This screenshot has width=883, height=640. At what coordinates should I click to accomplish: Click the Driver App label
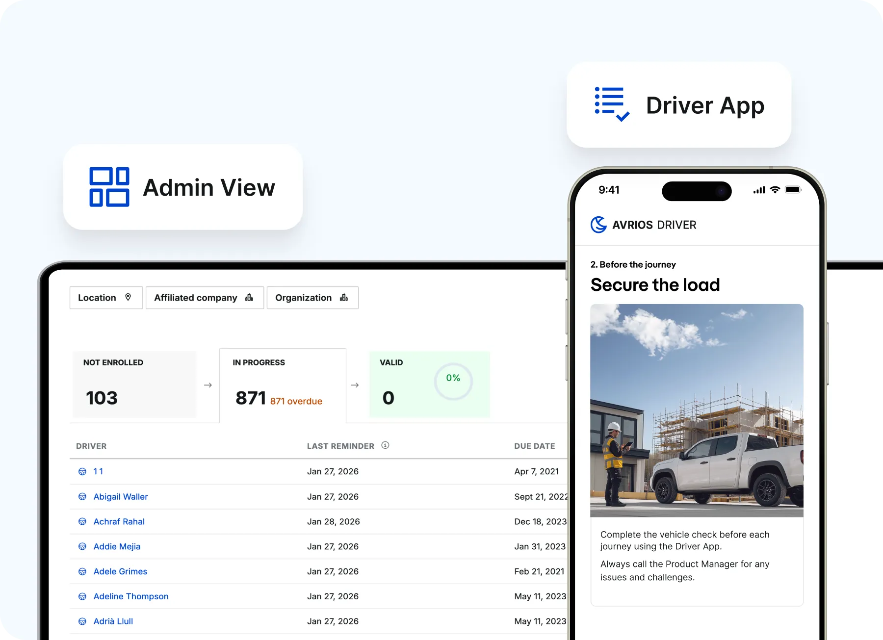705,105
